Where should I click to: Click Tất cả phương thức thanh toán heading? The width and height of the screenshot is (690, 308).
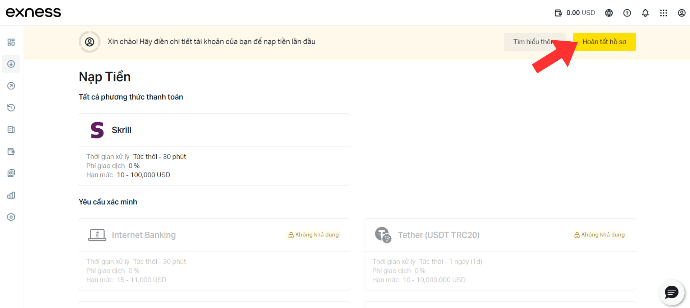(x=131, y=97)
